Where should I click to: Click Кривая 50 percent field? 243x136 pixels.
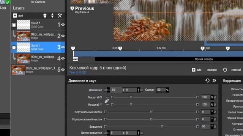161,90
